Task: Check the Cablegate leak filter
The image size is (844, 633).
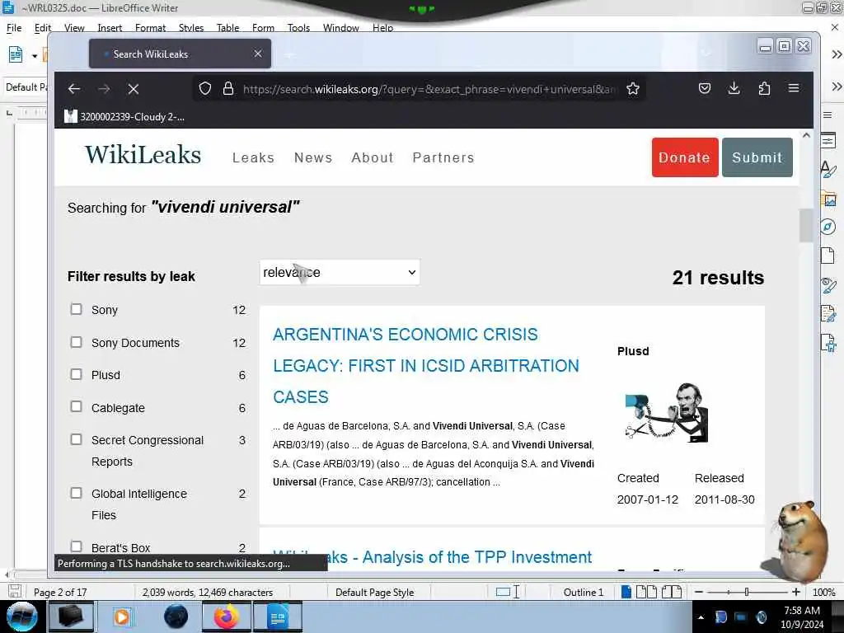Action: (77, 406)
